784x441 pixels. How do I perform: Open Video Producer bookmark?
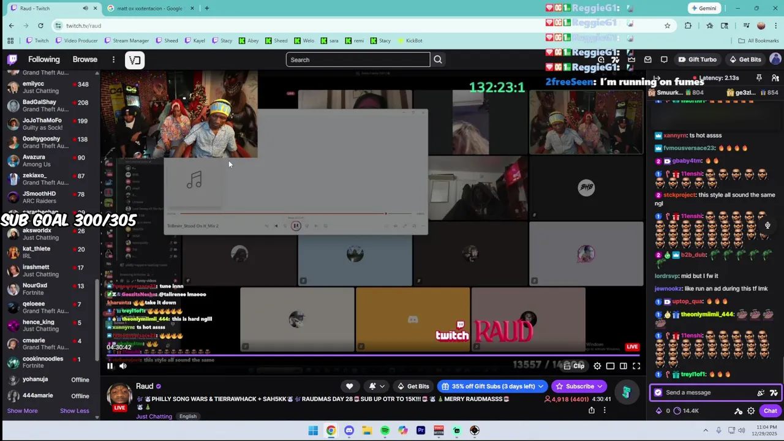pos(77,40)
